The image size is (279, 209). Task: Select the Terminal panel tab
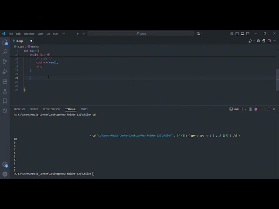(71, 109)
